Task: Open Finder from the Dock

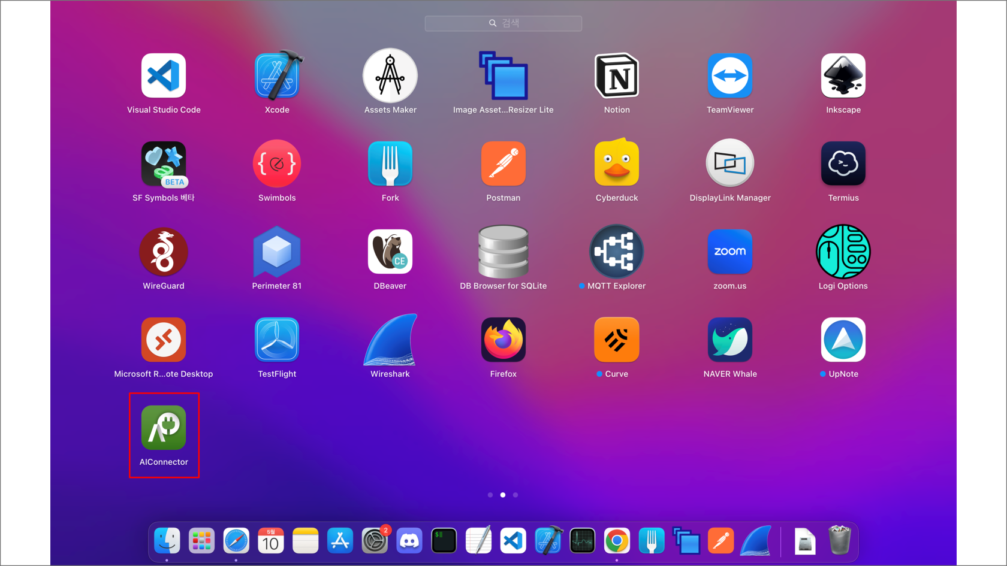Action: [x=167, y=541]
